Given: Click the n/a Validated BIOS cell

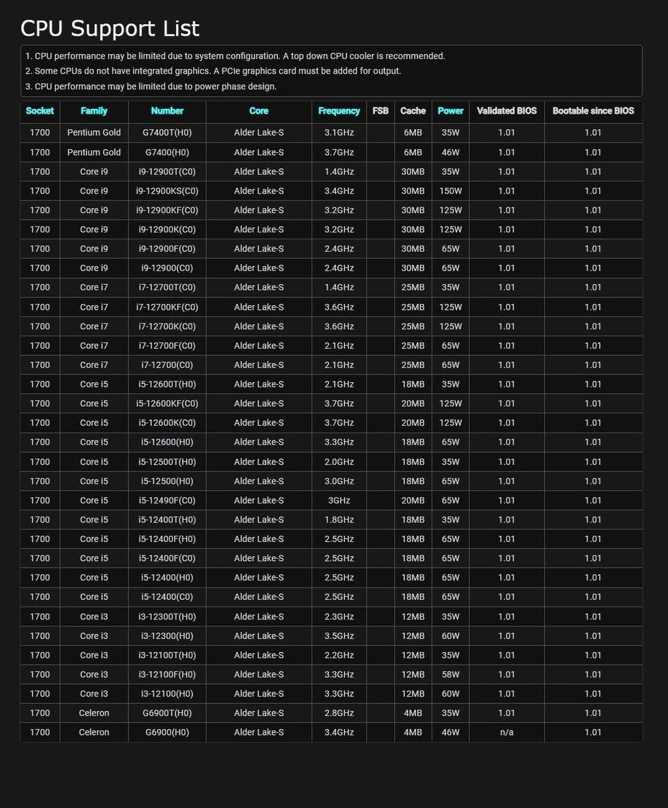Looking at the screenshot, I should point(507,732).
